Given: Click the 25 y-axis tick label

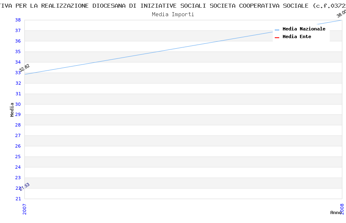Looking at the screenshot, I should [x=18, y=157].
